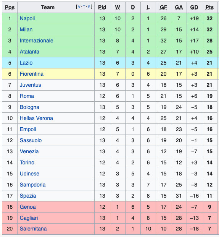
Task: Open the Sassuolo team link
Action: 31,140
